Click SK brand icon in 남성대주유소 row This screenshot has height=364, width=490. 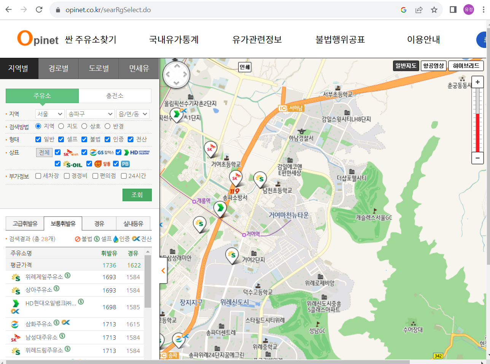[16, 338]
